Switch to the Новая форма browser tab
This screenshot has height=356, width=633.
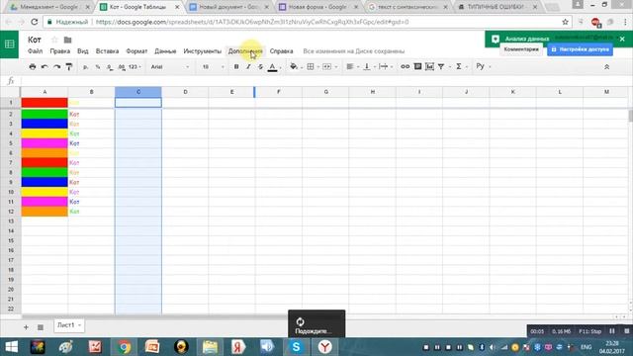(x=318, y=7)
